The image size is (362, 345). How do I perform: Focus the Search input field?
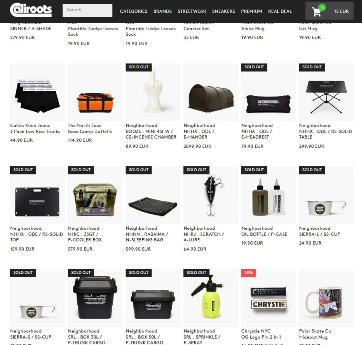click(x=87, y=10)
